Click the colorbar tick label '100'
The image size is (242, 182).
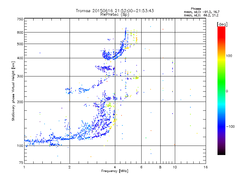click(x=229, y=56)
